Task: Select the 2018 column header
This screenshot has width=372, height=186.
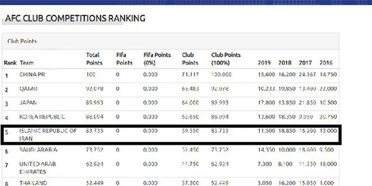Action: point(285,63)
